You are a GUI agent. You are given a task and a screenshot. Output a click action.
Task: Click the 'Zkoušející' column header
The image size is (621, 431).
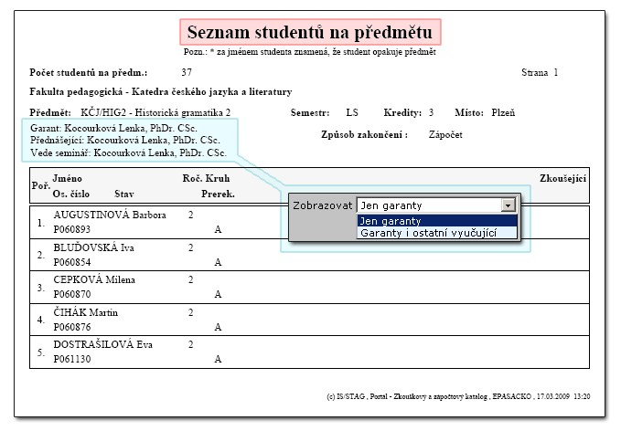[x=562, y=178]
